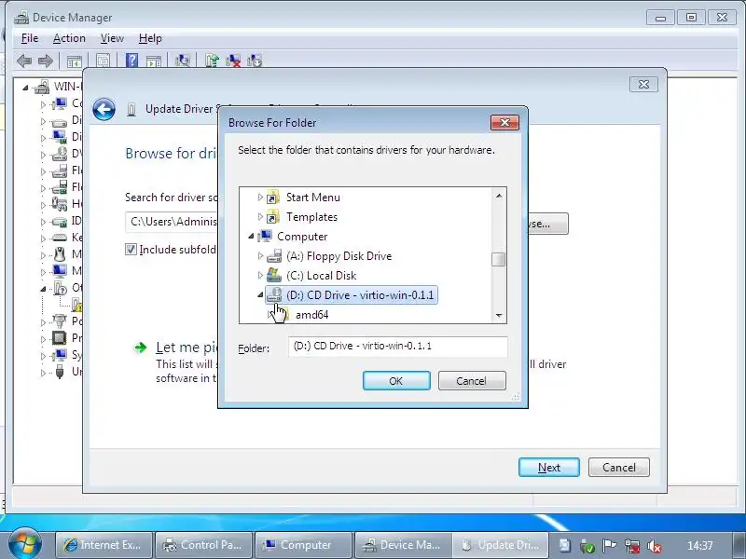Screen dimensions: 746x559
Task: Expand the Keyboards node in Device Manager
Action: (43, 239)
